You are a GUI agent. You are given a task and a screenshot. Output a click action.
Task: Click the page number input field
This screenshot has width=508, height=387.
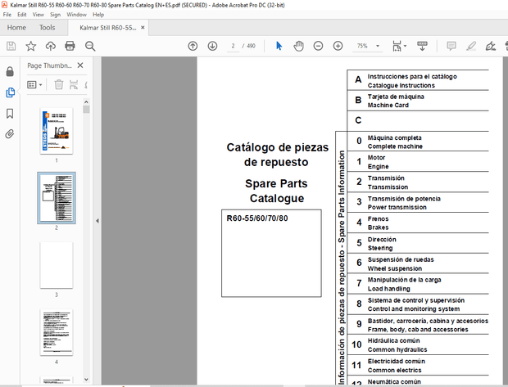(233, 46)
